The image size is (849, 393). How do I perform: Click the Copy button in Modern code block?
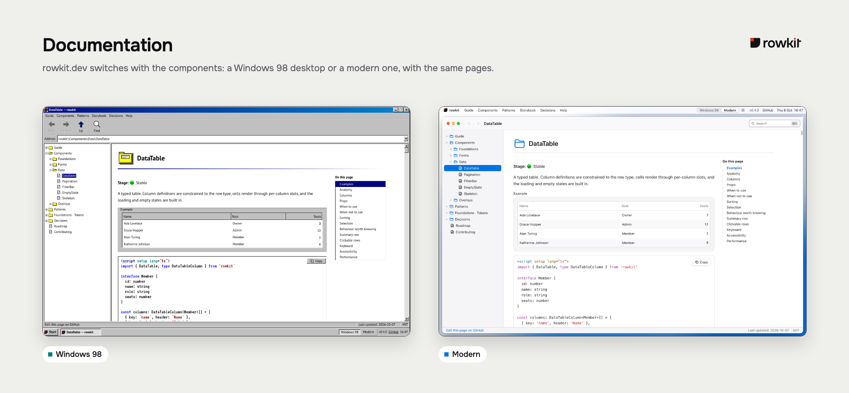pyautogui.click(x=701, y=262)
